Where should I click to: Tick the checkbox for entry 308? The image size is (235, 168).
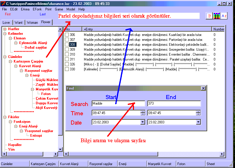67,45
